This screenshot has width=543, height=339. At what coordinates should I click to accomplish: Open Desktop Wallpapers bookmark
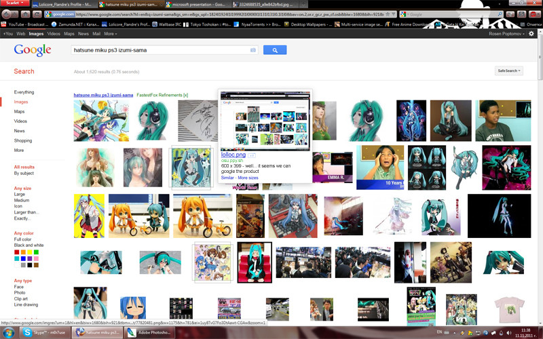[308, 24]
